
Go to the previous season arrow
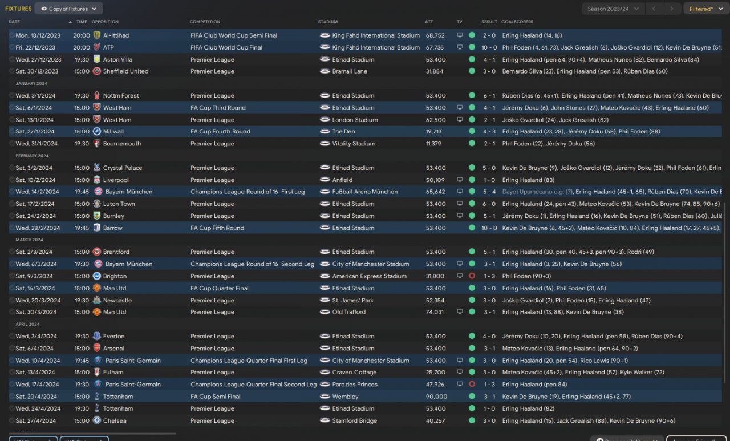[655, 9]
